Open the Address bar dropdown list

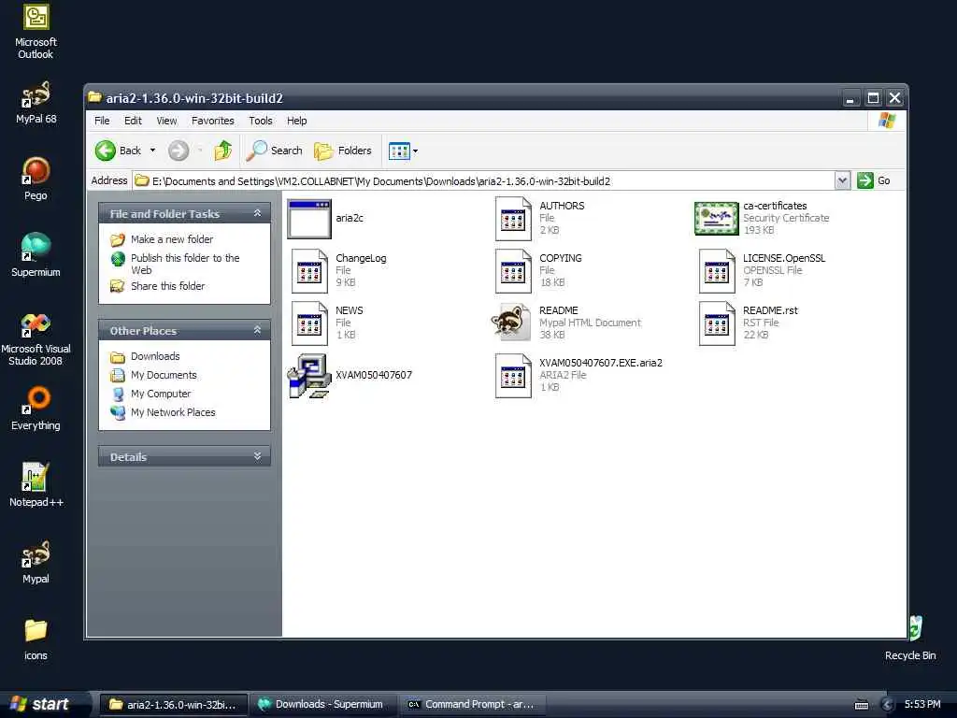point(842,180)
